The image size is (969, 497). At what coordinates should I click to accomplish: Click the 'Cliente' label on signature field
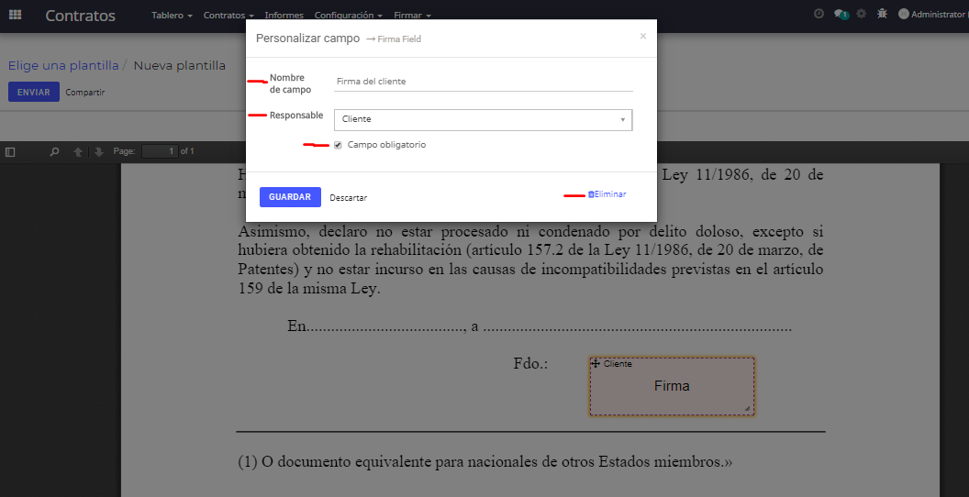pos(618,364)
